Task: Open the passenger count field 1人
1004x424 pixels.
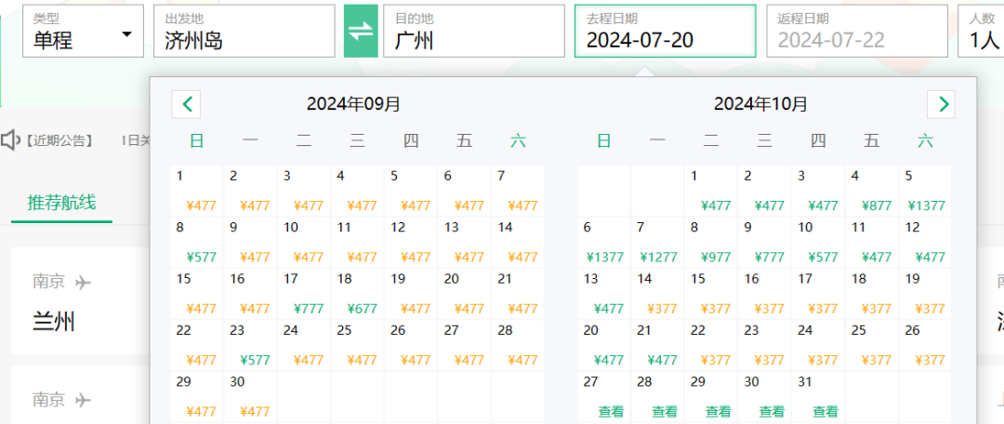Action: coord(981,32)
